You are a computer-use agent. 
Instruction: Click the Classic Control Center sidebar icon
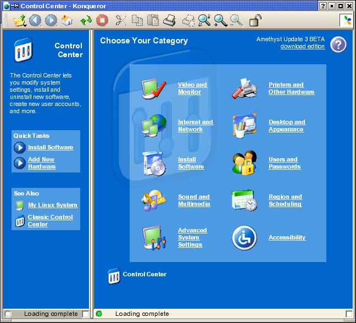pos(20,221)
